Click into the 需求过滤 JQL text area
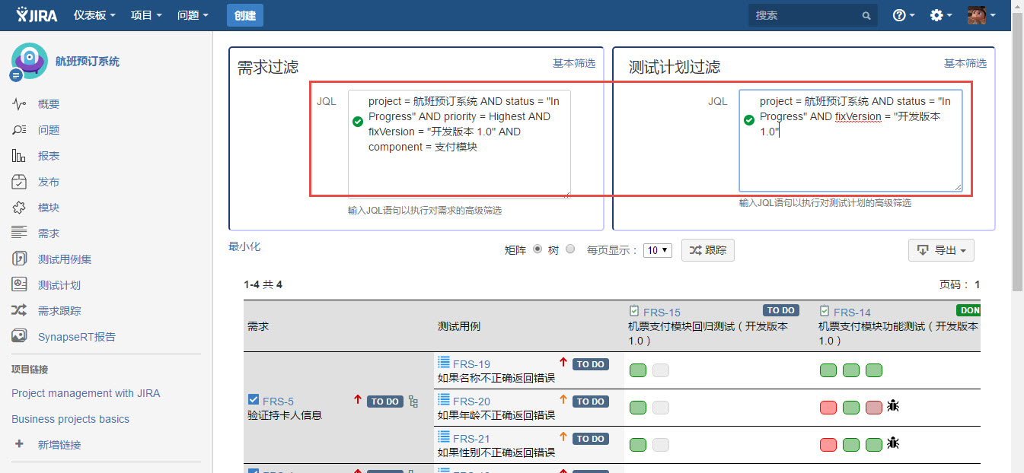1024x473 pixels. 459,144
